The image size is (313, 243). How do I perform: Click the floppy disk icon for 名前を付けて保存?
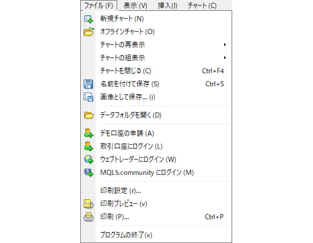click(x=88, y=84)
